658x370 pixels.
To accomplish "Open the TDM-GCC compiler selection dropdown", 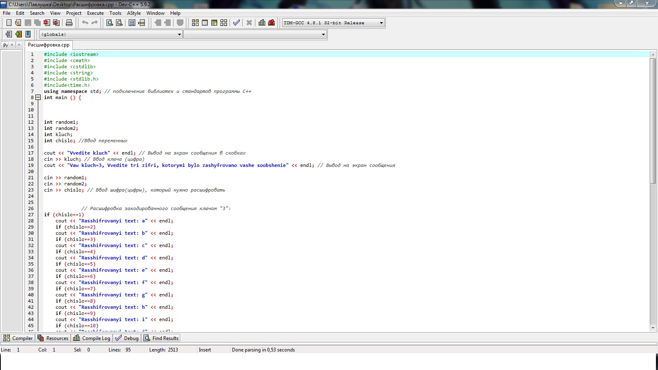I will (381, 23).
